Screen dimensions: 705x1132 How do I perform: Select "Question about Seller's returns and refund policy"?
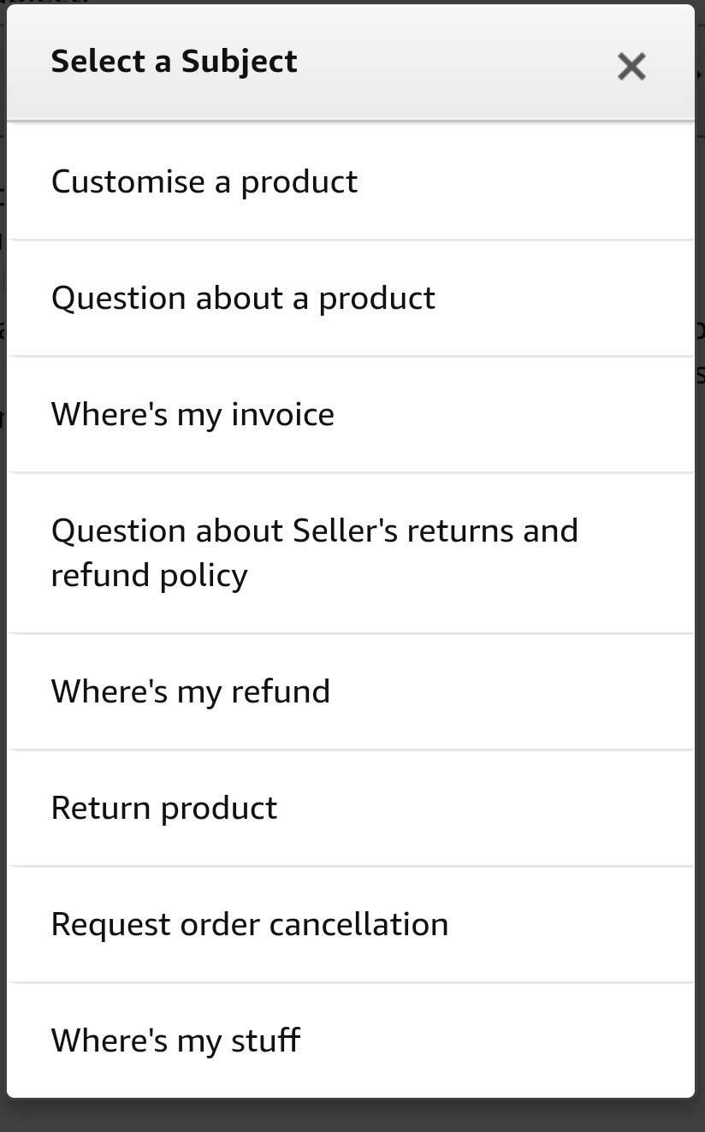tap(314, 553)
